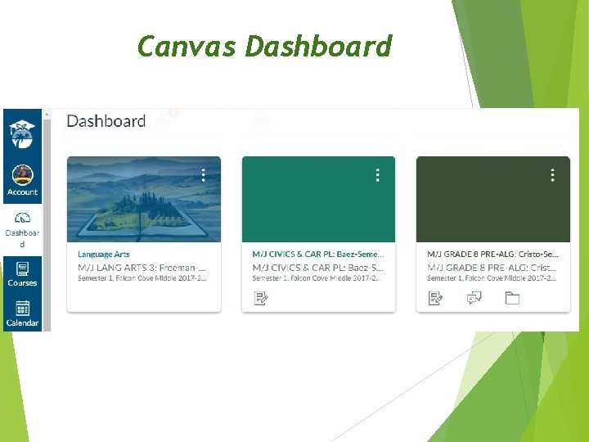Open the Language Arts course link

(x=104, y=254)
